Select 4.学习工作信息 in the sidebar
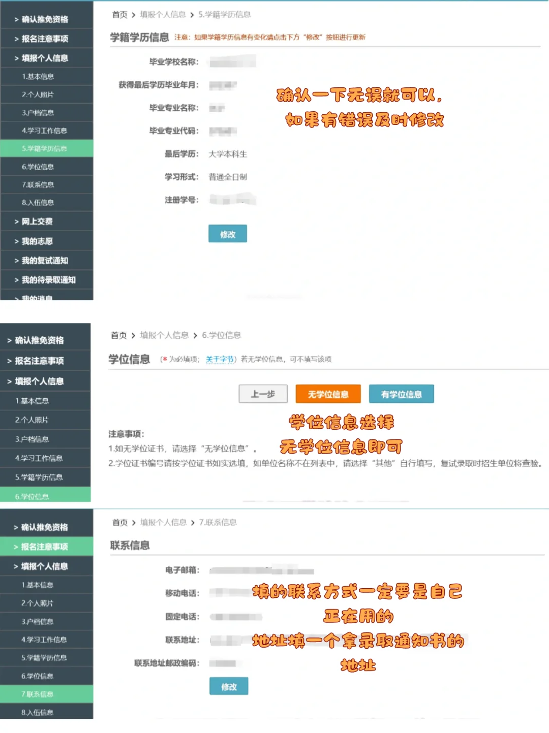549x733 pixels. coord(46,131)
